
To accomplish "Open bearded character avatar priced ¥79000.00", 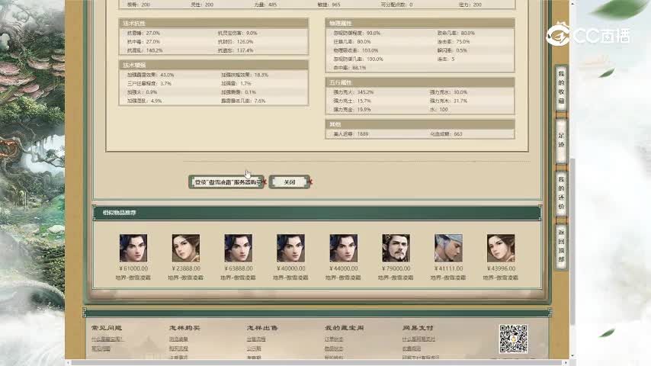I will 396,248.
